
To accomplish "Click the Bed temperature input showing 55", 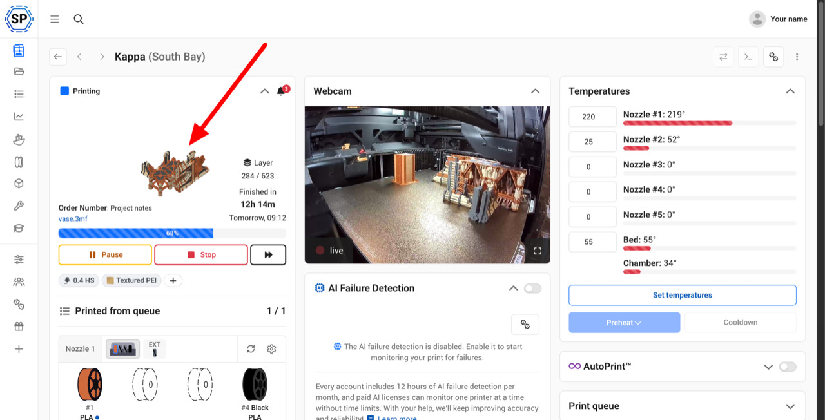I will (593, 242).
